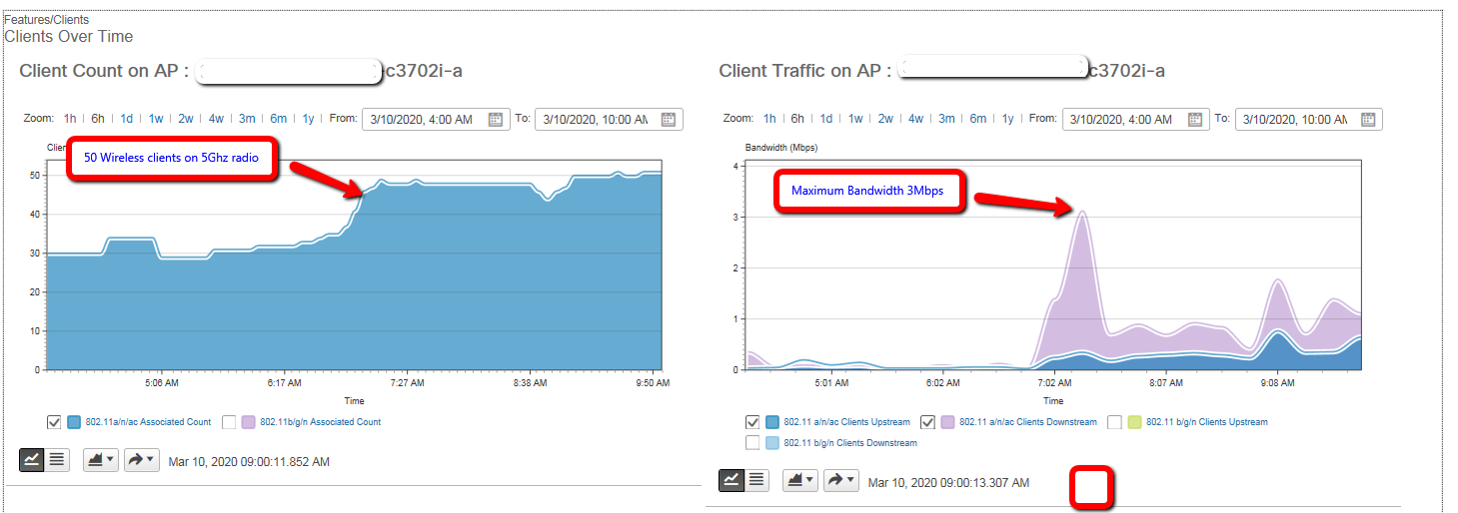Open To date calendar in Client Traffic chart
The image size is (1458, 513).
click(1368, 119)
